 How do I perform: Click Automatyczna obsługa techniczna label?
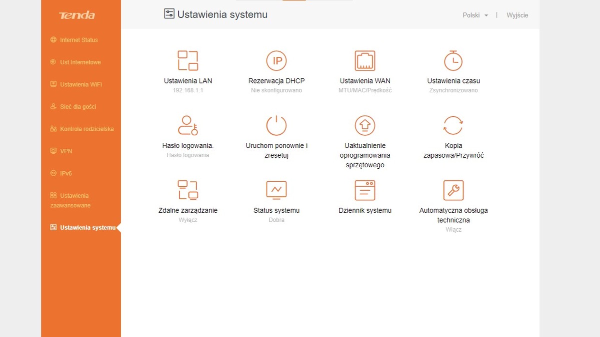(453, 215)
